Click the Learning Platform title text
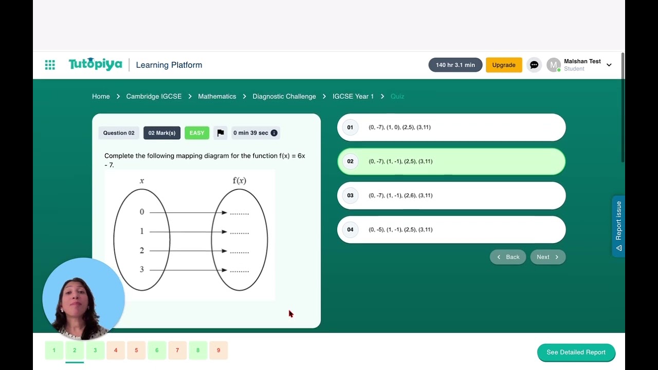Viewport: 658px width, 370px height. click(x=169, y=65)
